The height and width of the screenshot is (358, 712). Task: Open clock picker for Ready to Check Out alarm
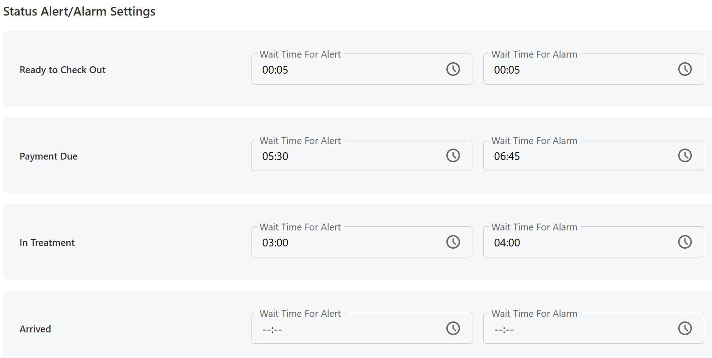coord(685,69)
